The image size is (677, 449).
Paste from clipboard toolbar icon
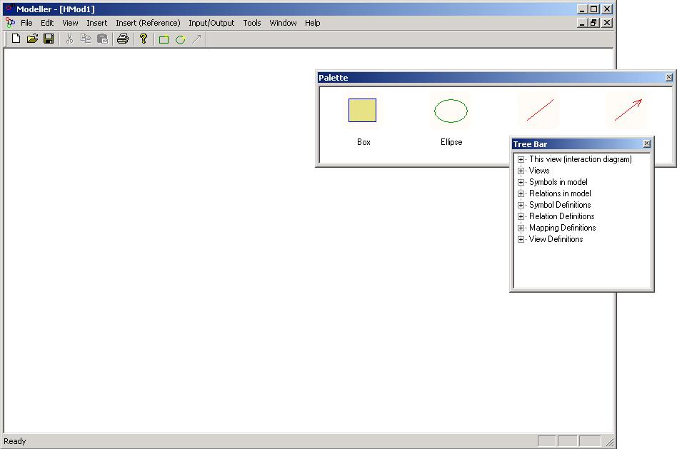coord(102,39)
